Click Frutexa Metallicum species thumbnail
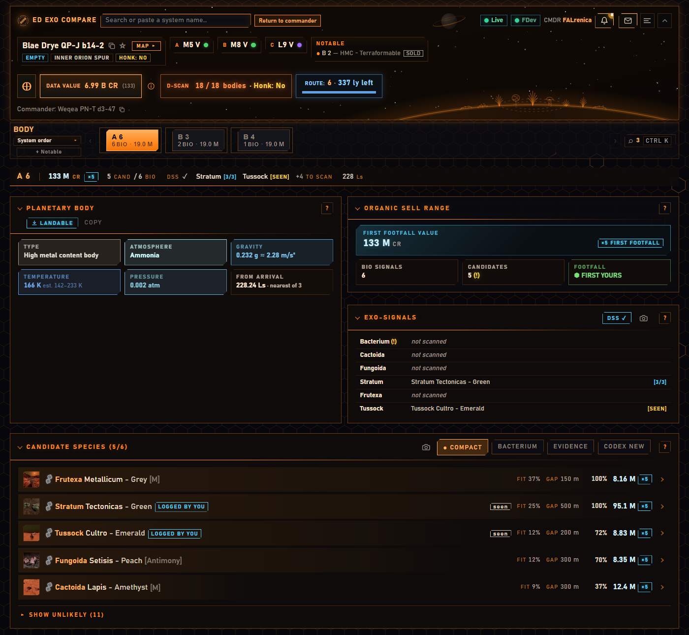 click(31, 479)
